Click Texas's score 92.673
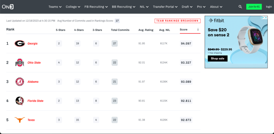 pos(186,120)
